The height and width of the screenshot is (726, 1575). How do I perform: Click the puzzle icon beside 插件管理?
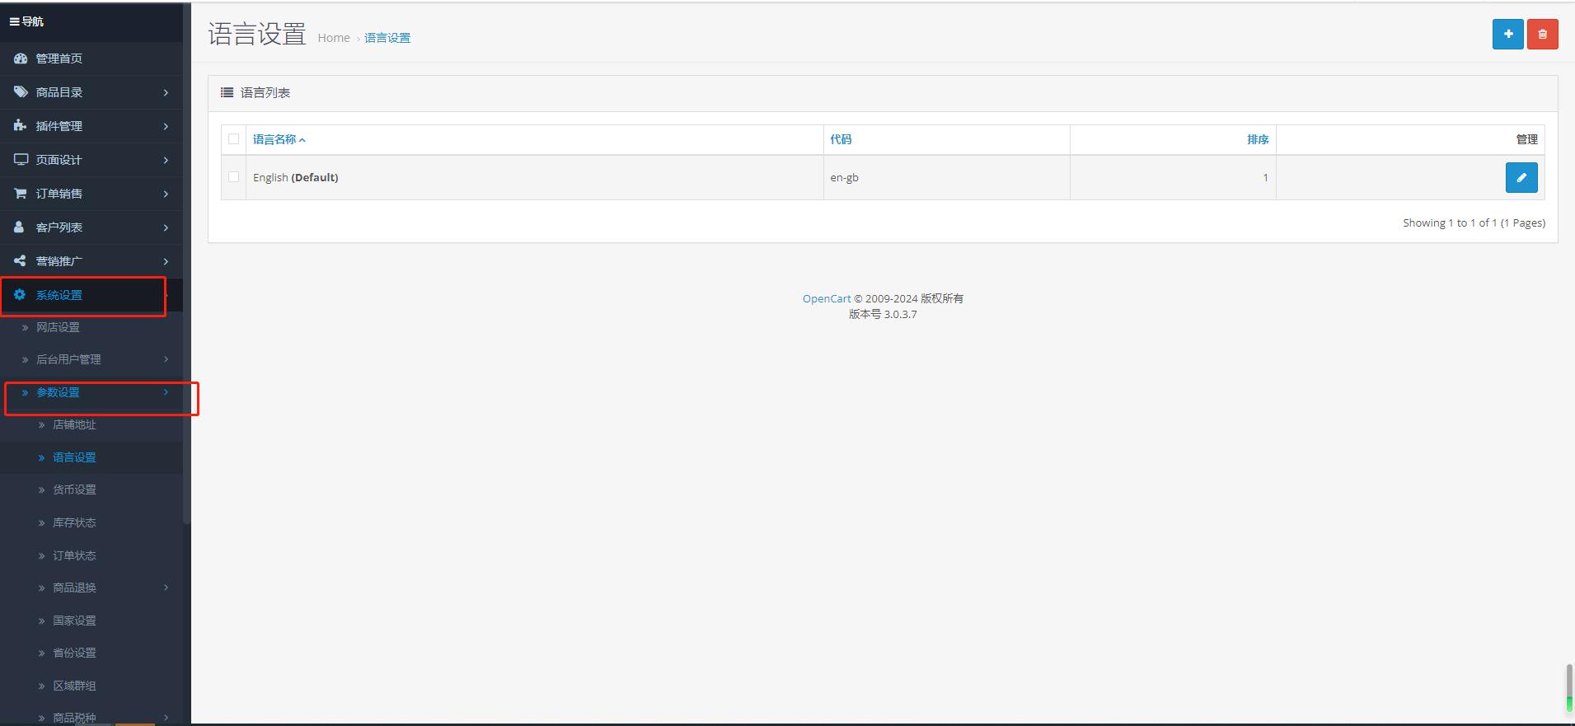[20, 126]
